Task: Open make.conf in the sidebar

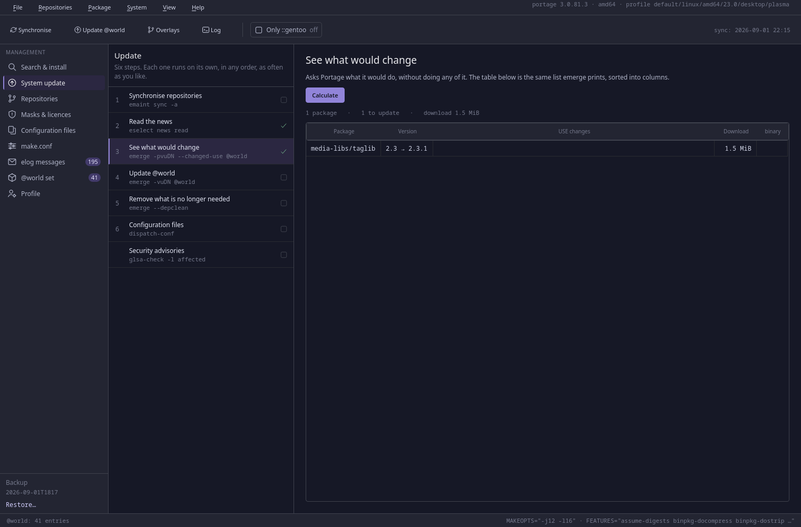Action: (54, 146)
